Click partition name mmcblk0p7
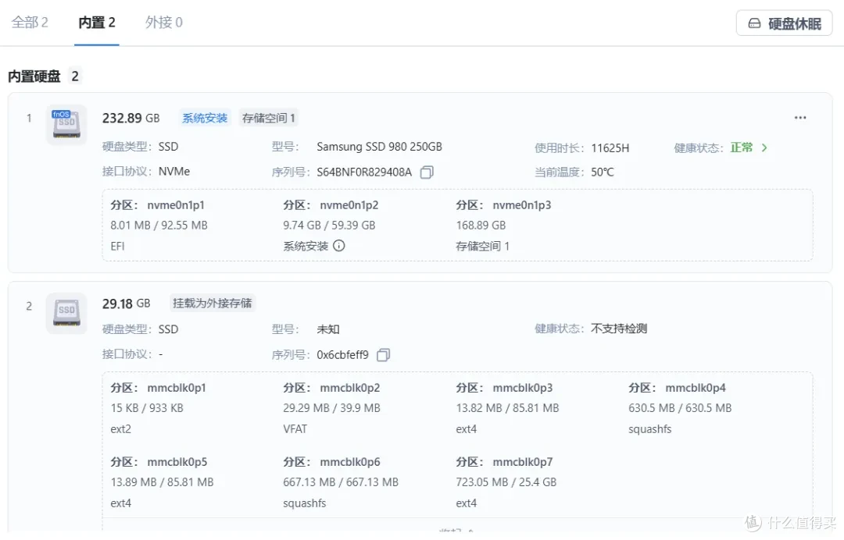Image resolution: width=844 pixels, height=540 pixels. [523, 462]
